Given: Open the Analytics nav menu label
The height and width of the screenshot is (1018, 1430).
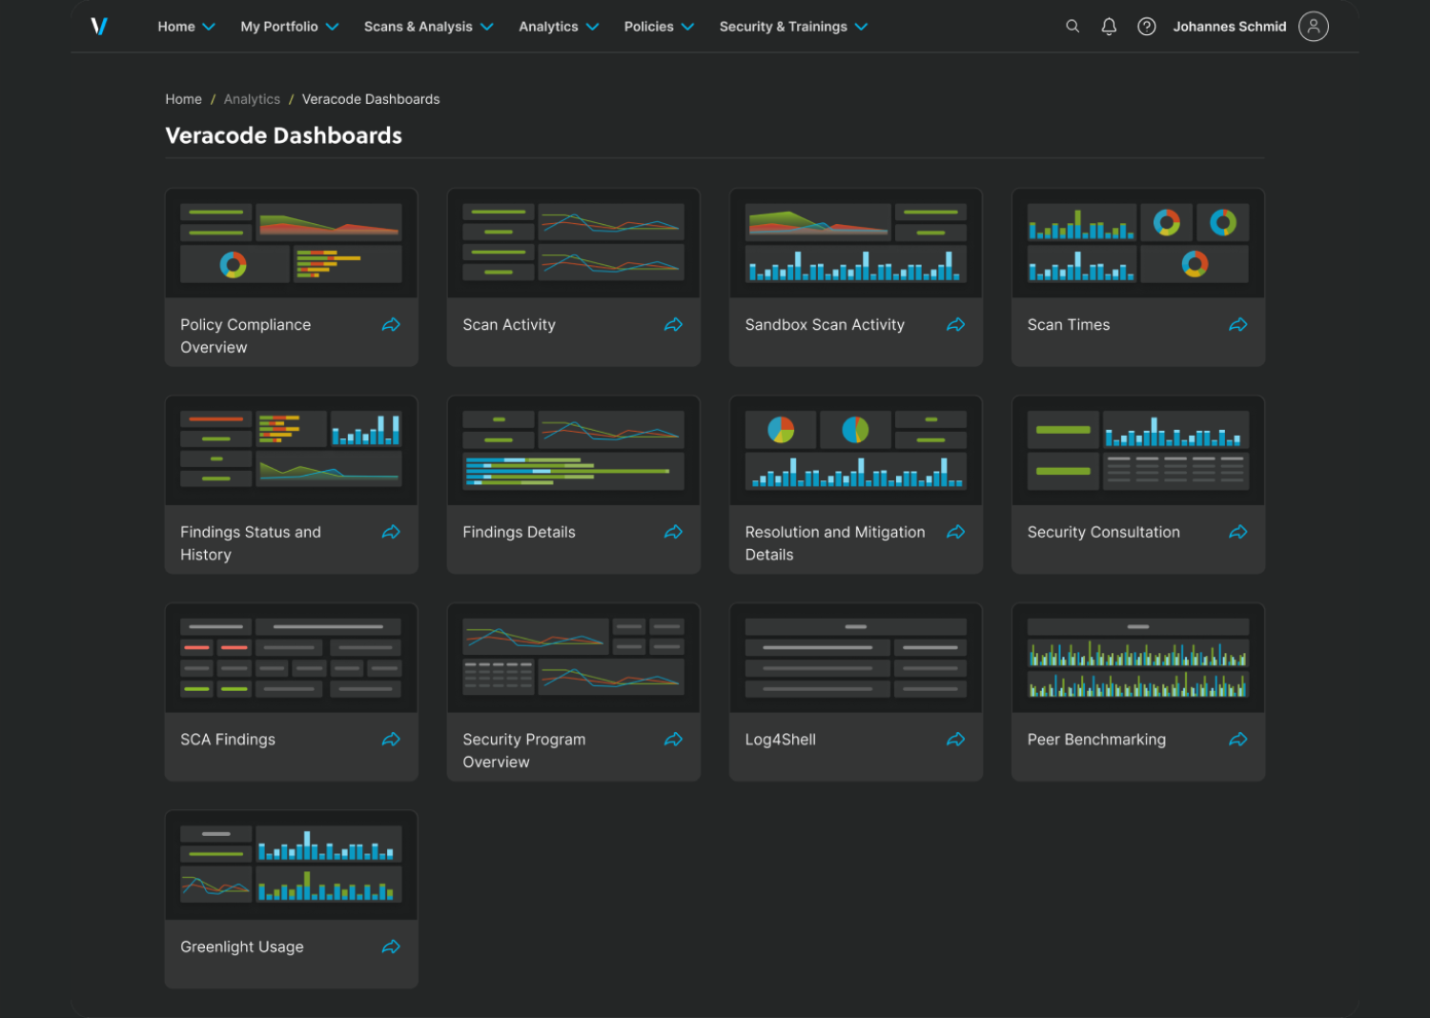Looking at the screenshot, I should coord(548,27).
